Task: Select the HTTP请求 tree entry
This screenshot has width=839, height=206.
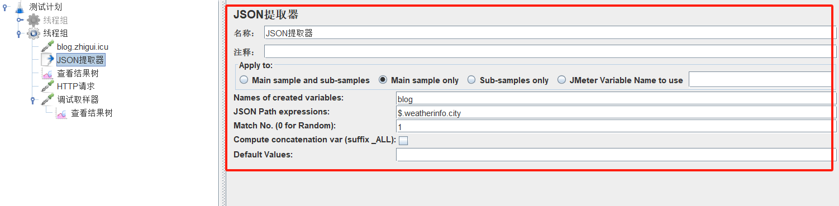Action: click(x=76, y=87)
